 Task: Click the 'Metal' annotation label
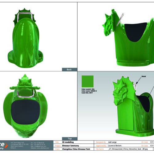pyautogui.click(x=144, y=76)
